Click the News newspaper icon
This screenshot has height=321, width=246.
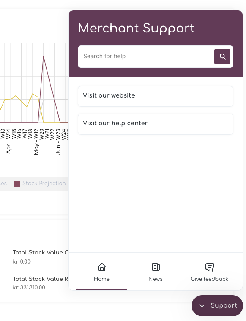click(156, 267)
